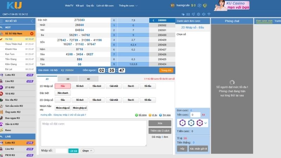This screenshot has width=281, height=158.
Task: Go to previous draw with left arrow
Action: (153, 20)
